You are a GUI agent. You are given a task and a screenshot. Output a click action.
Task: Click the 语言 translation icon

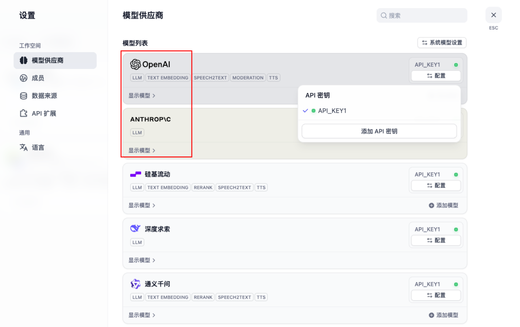[x=24, y=147]
